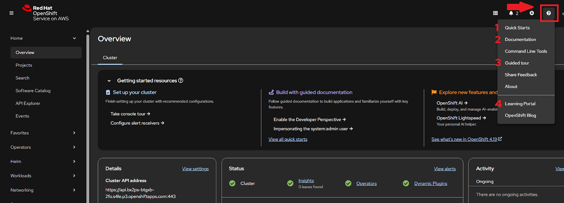Click the Getting started resources help icon

(181, 80)
